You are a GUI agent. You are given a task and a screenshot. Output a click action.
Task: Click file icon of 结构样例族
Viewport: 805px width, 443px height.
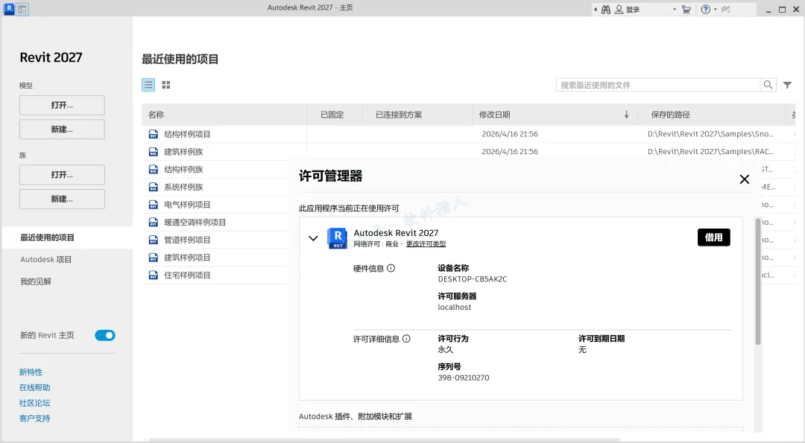(x=153, y=169)
